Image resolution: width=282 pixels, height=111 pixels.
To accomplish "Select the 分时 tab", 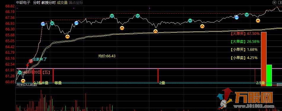I will [36, 3].
